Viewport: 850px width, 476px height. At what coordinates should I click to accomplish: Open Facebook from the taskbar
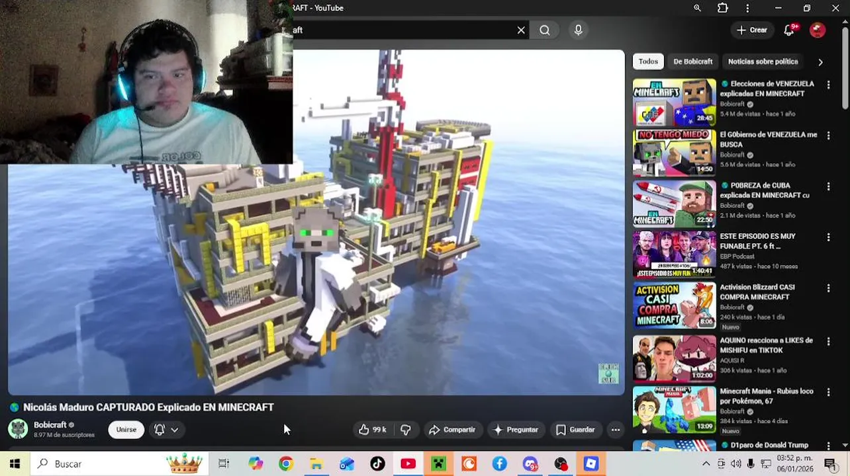pos(500,464)
